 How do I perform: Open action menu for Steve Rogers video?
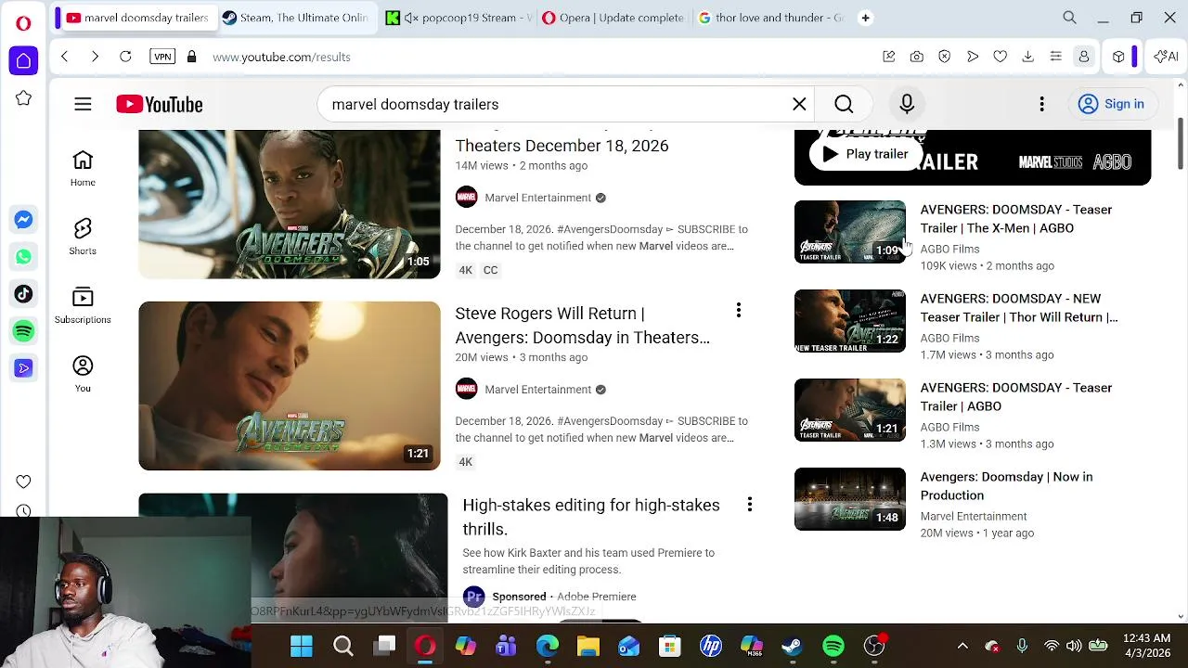(738, 311)
